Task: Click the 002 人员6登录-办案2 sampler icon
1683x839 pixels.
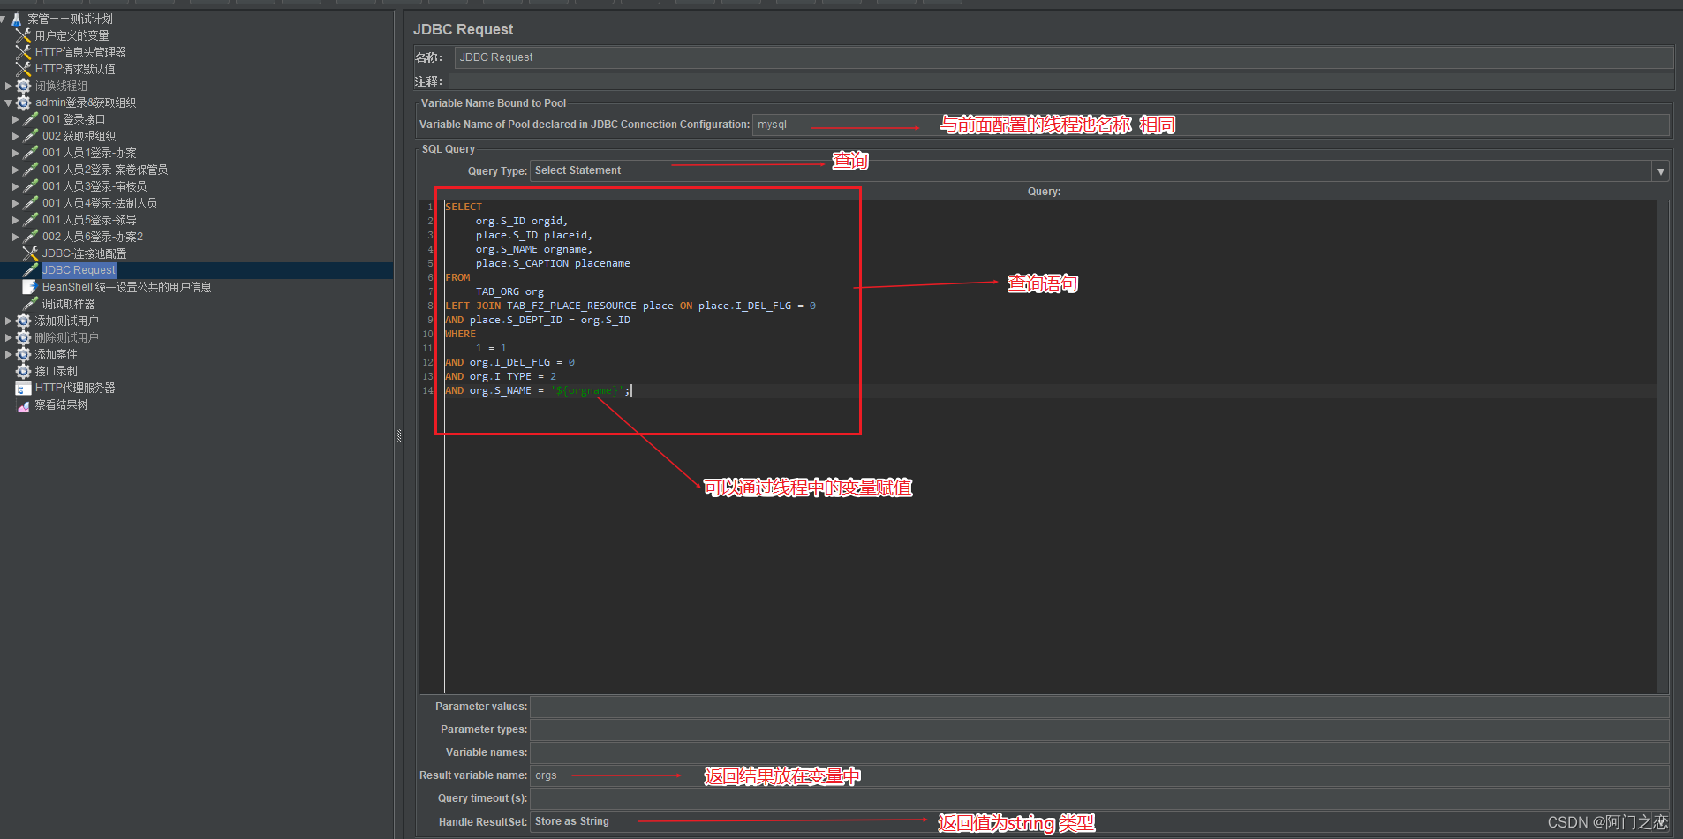Action: (31, 237)
